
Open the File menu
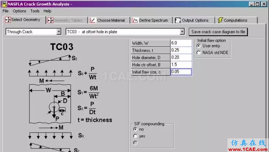coord(5,11)
